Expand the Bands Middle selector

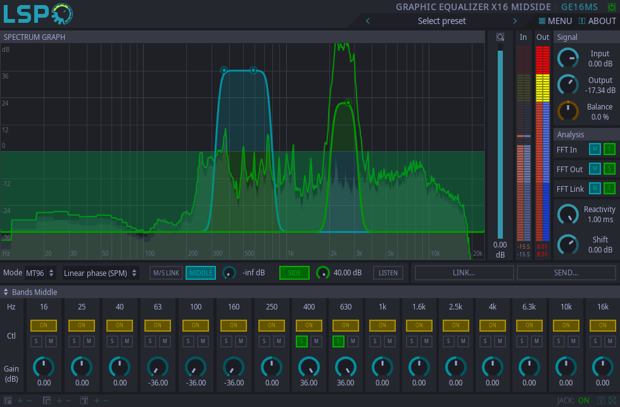pyautogui.click(x=30, y=292)
